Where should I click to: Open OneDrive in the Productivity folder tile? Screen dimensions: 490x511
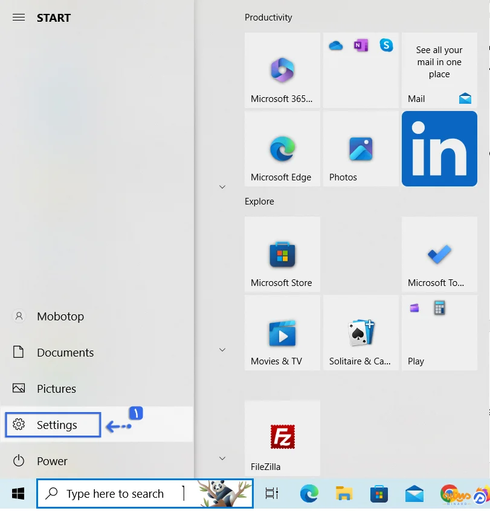[335, 46]
